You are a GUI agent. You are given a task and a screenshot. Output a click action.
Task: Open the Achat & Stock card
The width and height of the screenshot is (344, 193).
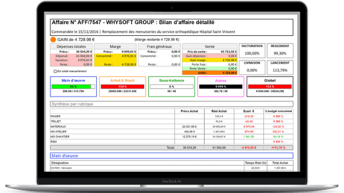pos(123,86)
